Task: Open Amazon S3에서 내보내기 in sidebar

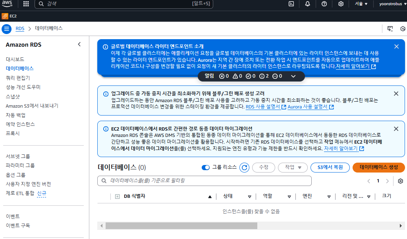Action: [32, 106]
